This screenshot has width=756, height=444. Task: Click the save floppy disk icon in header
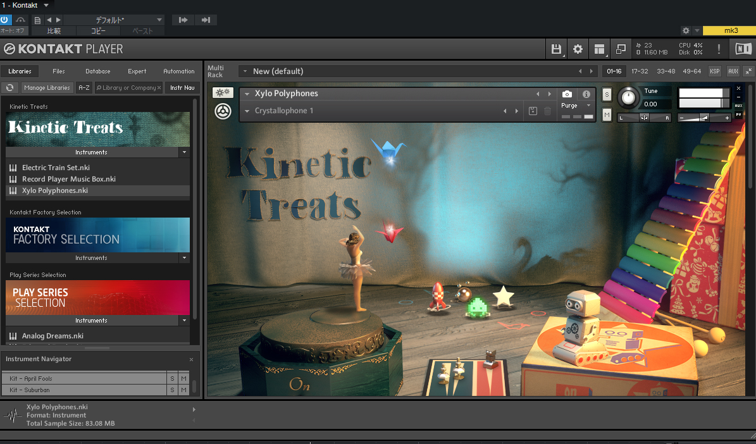tap(556, 49)
